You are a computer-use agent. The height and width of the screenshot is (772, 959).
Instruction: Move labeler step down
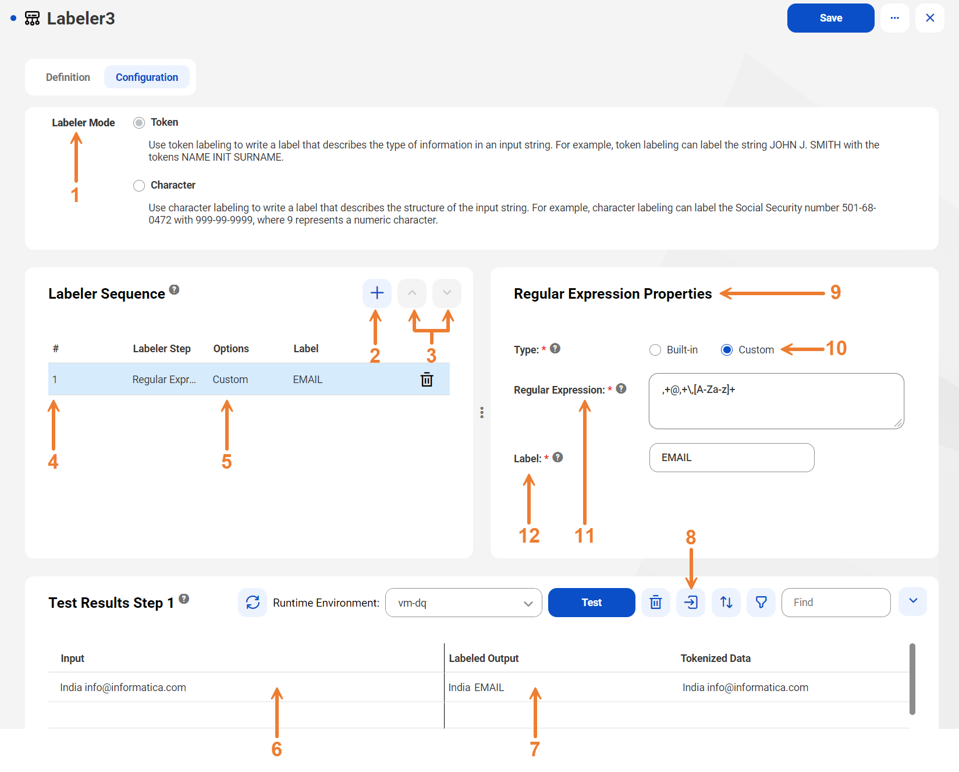click(447, 293)
